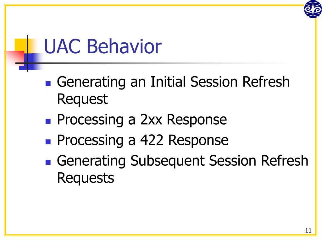Screen dimensions: 322x241
Task: Click 'Processing a 2xx Response' text
Action: point(142,120)
